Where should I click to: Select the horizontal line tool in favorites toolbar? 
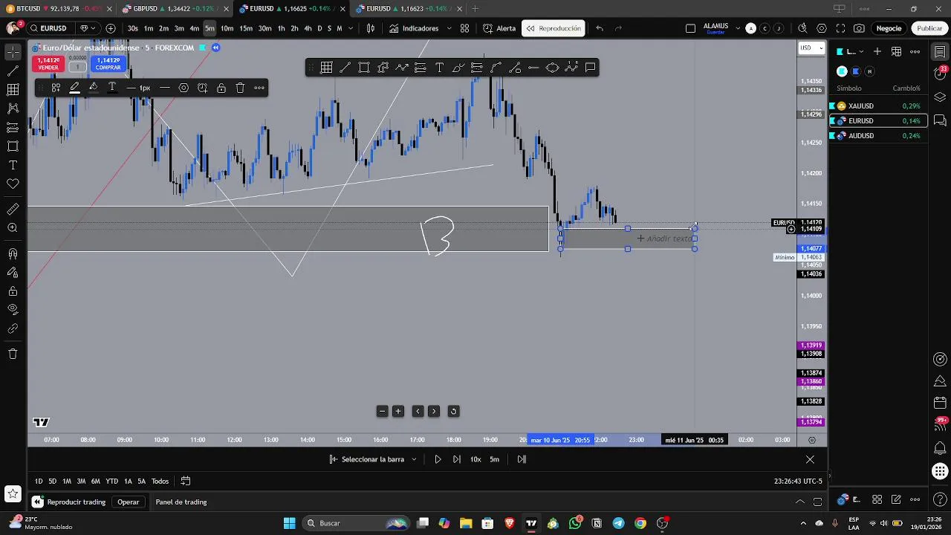tap(533, 68)
